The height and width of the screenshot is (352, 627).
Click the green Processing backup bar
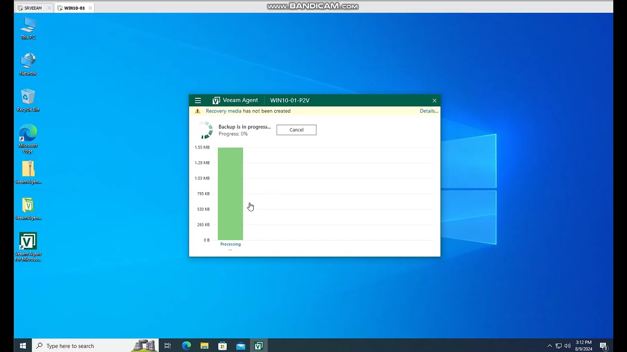point(230,194)
